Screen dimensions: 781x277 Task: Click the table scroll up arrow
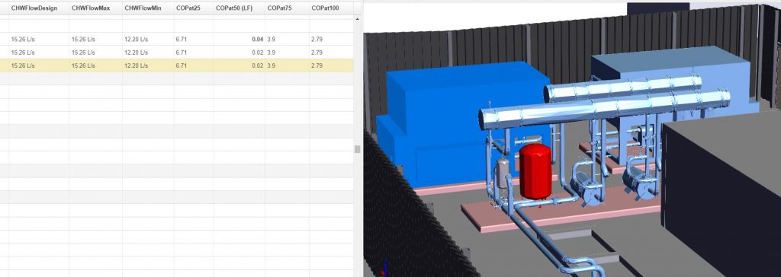(x=357, y=19)
